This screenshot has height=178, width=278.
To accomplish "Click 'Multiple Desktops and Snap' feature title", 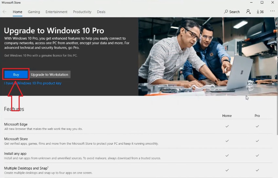I will click(x=26, y=168).
